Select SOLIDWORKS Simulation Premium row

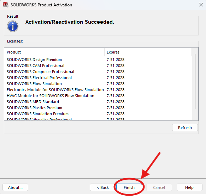(98, 114)
